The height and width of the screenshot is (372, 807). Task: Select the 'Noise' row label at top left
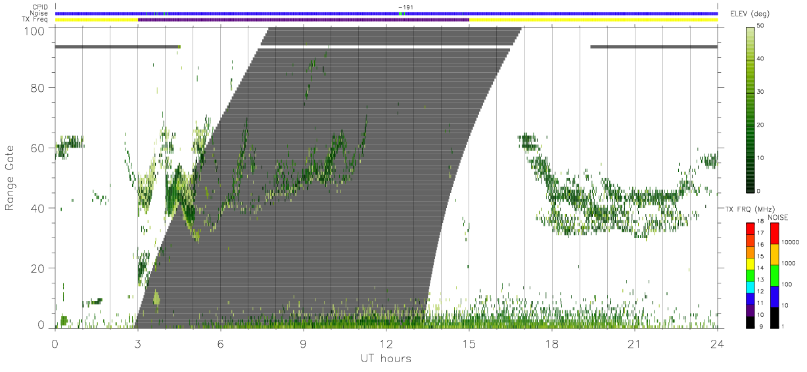(38, 13)
